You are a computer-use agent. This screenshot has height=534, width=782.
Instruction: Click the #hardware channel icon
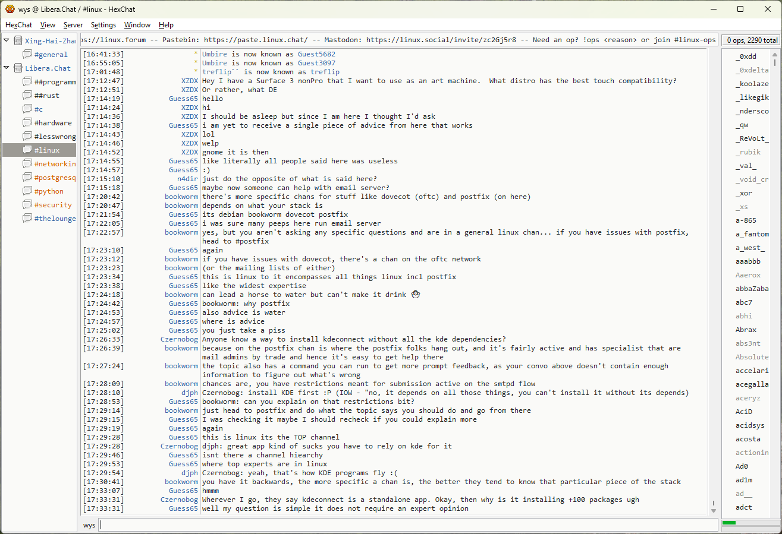pos(27,123)
